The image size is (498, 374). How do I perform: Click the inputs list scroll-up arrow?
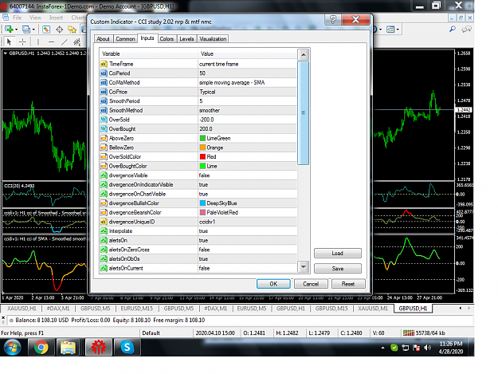click(x=304, y=55)
